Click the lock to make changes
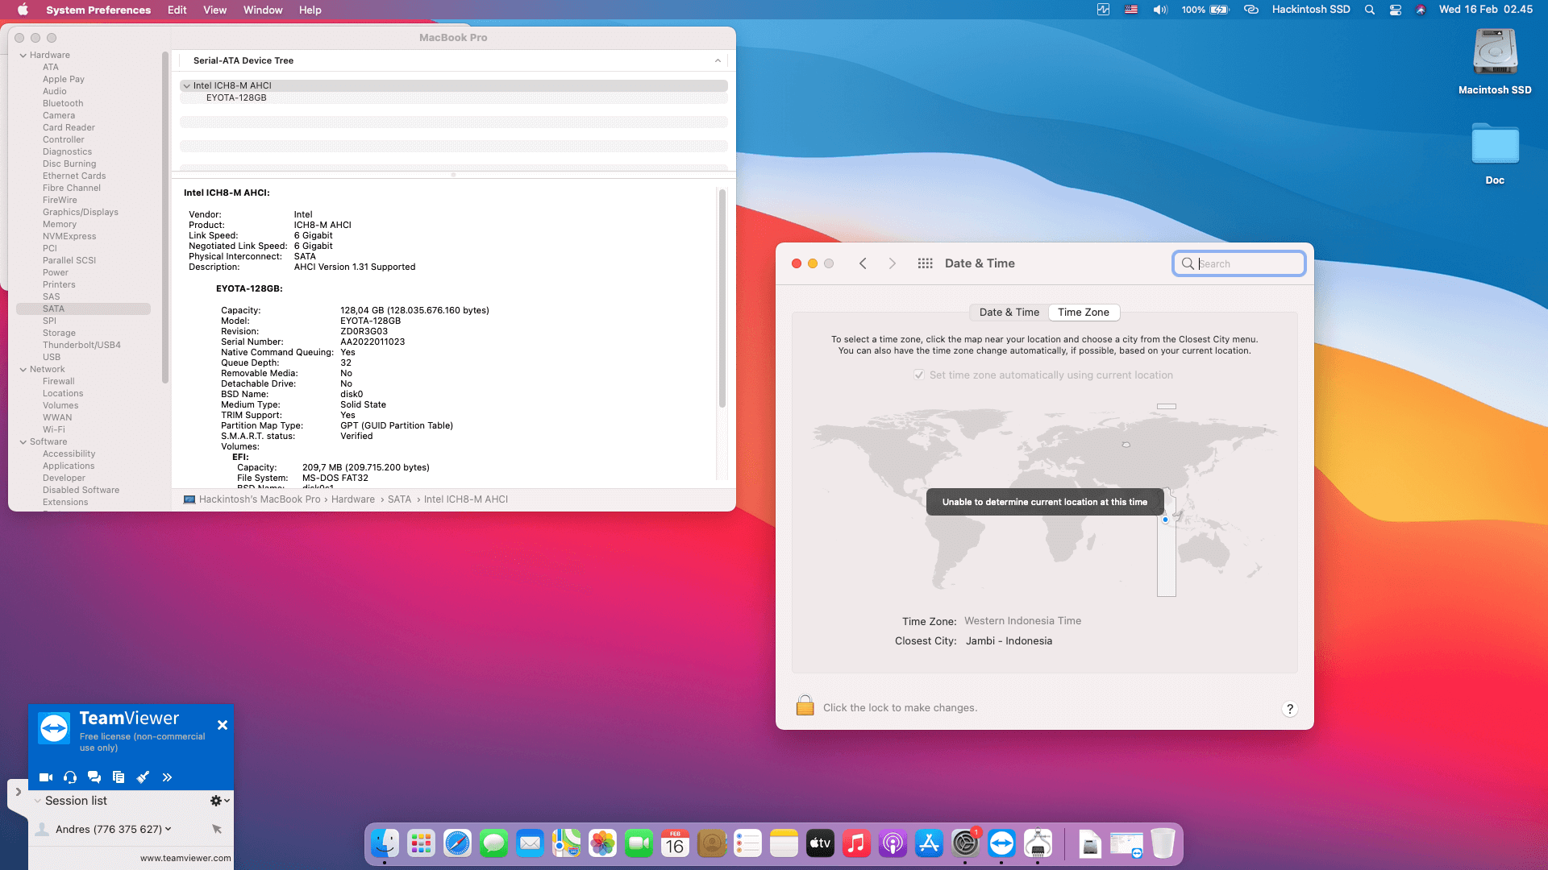This screenshot has width=1548, height=870. tap(805, 706)
